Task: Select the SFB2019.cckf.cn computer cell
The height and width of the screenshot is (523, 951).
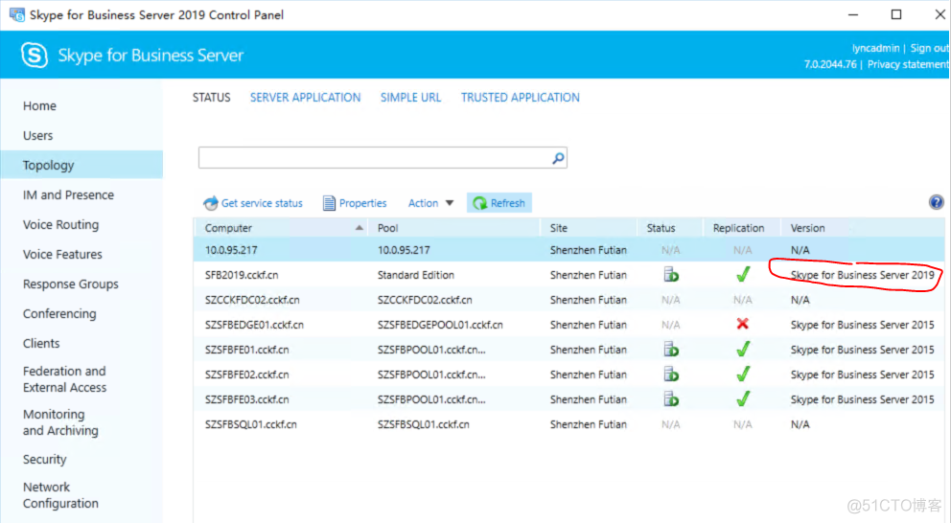Action: [x=242, y=275]
